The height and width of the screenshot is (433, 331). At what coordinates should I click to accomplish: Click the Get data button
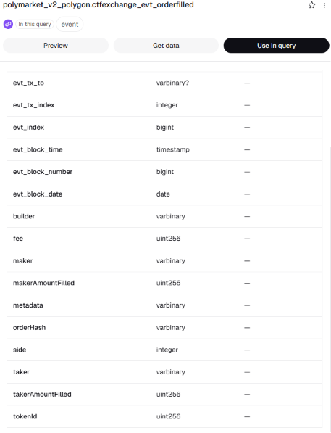pyautogui.click(x=166, y=46)
